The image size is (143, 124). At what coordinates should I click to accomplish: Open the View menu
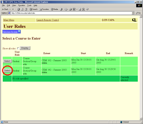(x=14, y=6)
